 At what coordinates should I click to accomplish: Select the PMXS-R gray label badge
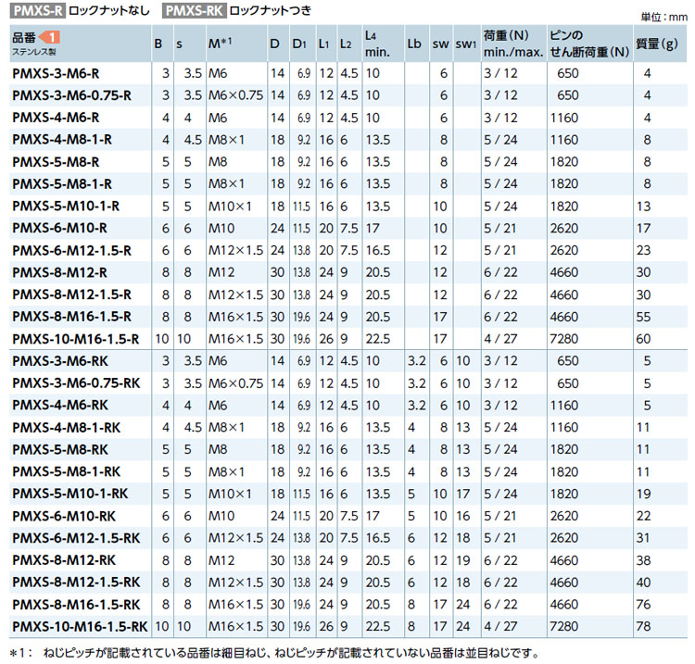click(x=36, y=12)
